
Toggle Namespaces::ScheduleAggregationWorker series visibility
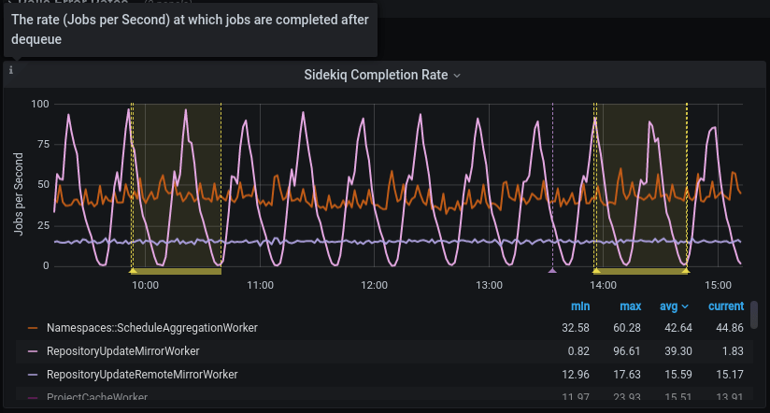tap(151, 328)
